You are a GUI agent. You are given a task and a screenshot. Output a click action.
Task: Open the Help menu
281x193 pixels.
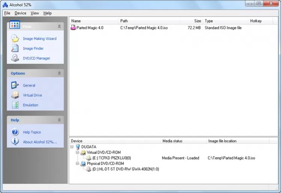click(48, 13)
